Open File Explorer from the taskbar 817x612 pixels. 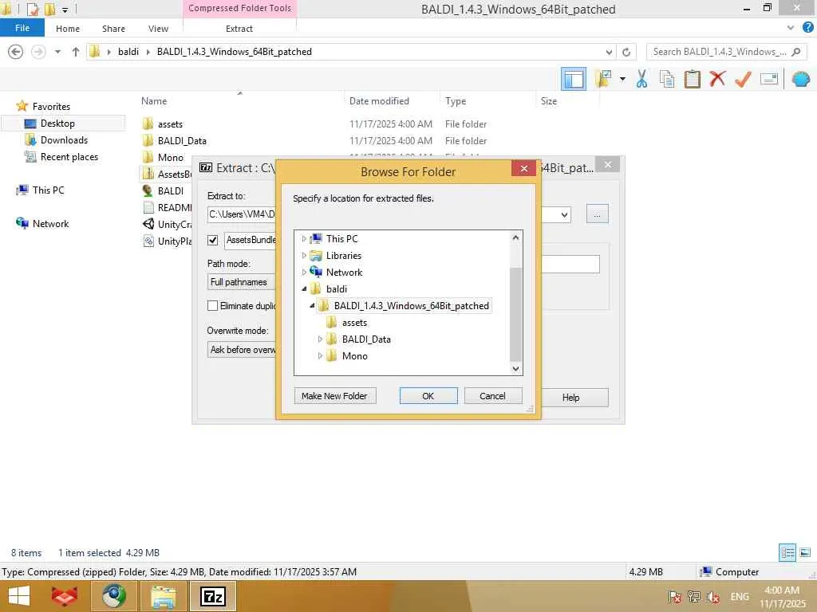[163, 596]
